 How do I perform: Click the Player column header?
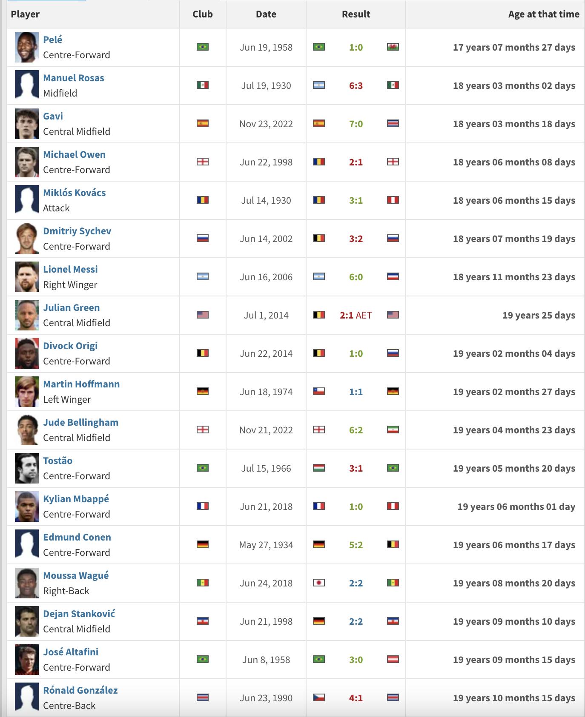point(25,14)
